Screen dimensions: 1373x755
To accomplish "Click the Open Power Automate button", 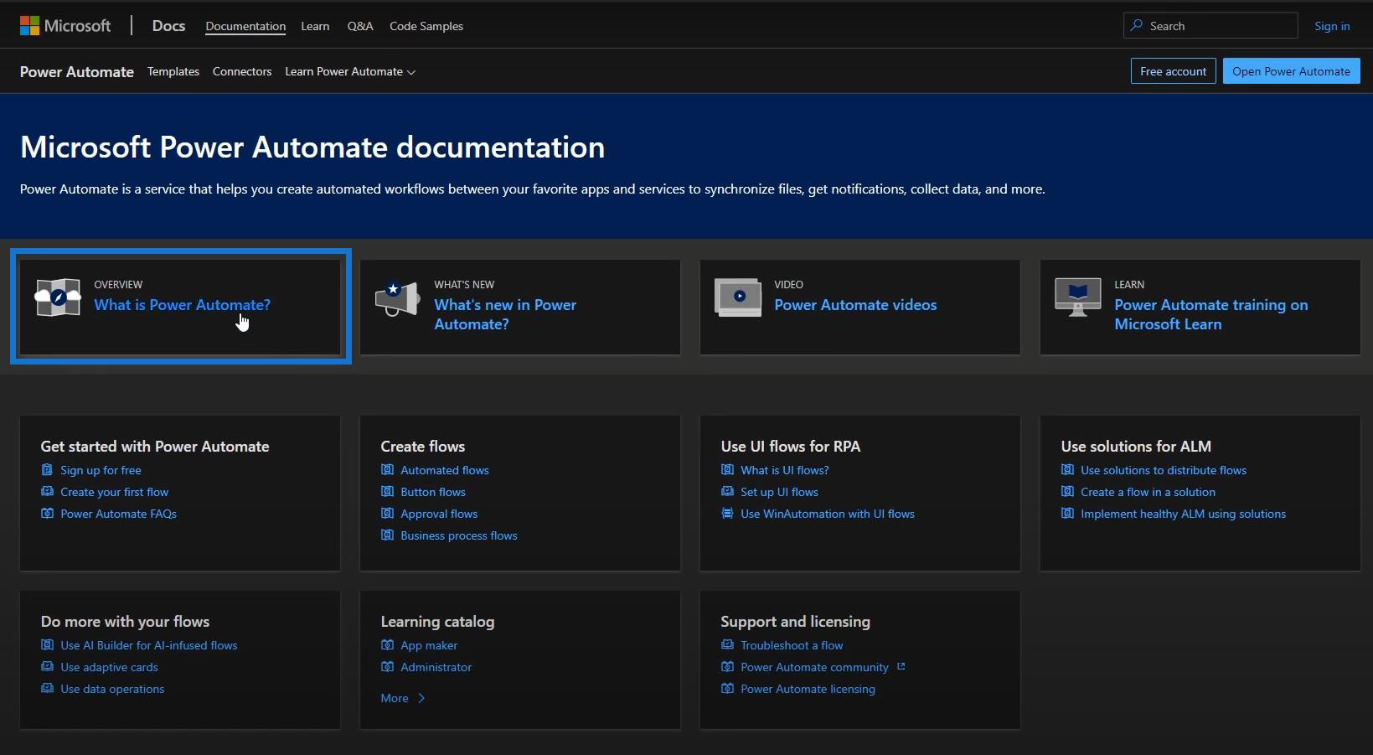I will pyautogui.click(x=1291, y=71).
